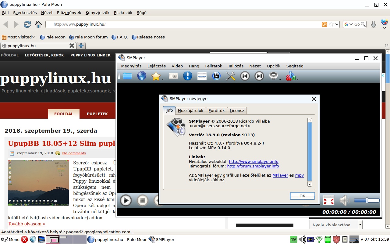The height and width of the screenshot is (244, 390).
Task: Open the http://forum.smplayer.info link
Action: 253,166
